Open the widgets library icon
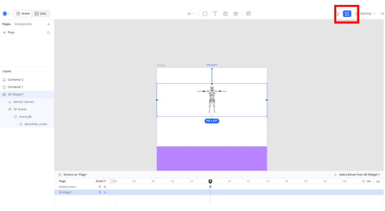This screenshot has height=211, width=385. point(249,14)
